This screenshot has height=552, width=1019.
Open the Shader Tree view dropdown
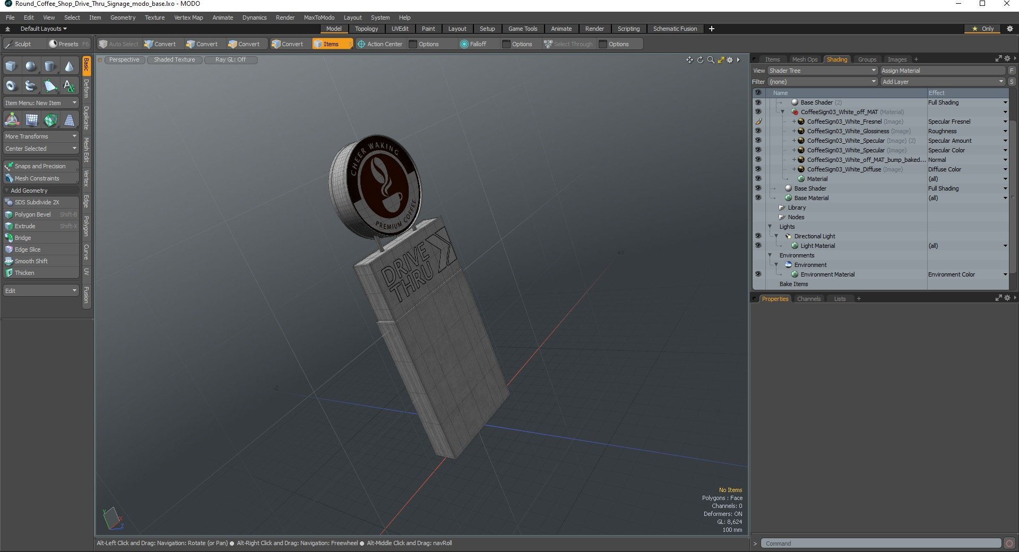click(822, 71)
